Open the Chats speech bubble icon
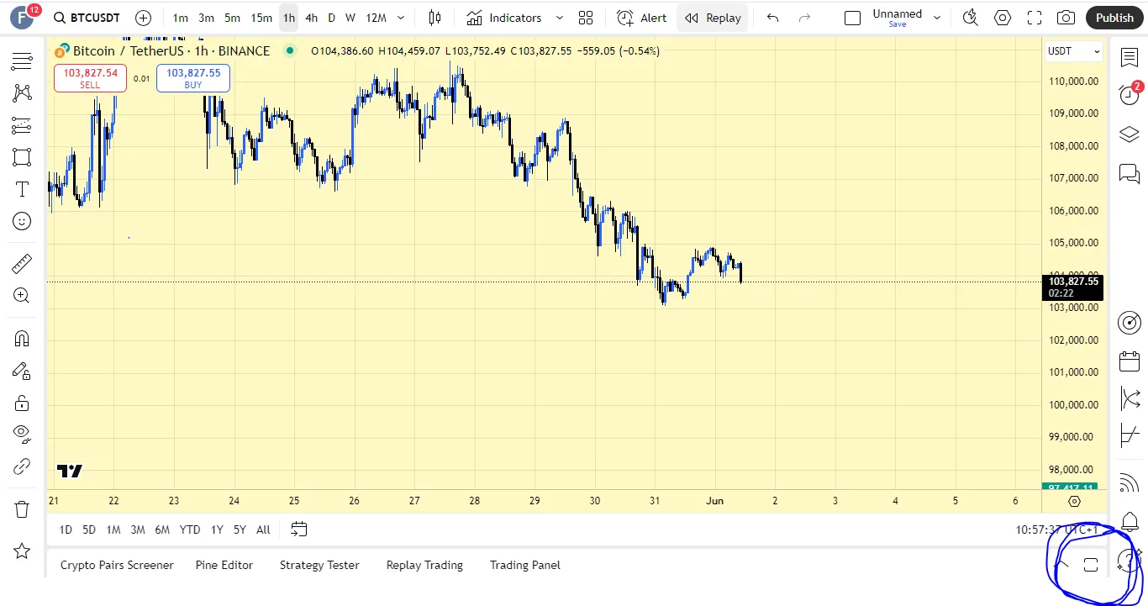This screenshot has width=1148, height=606. [x=1130, y=174]
